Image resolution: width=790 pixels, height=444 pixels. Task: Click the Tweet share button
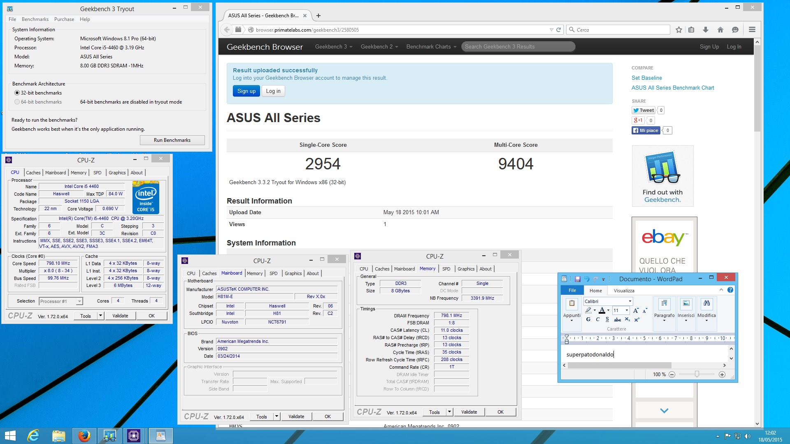[x=644, y=110]
